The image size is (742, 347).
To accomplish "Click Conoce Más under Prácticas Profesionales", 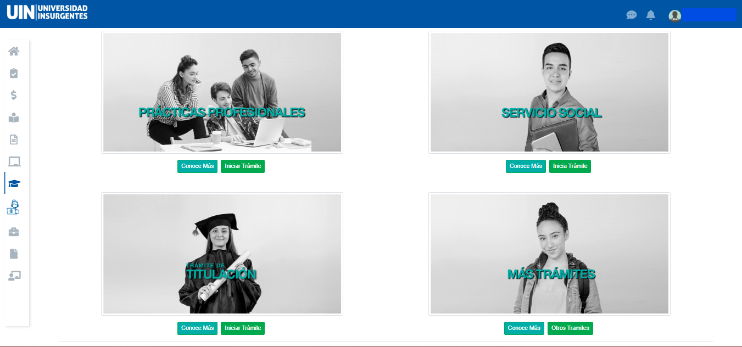I will coord(197,166).
